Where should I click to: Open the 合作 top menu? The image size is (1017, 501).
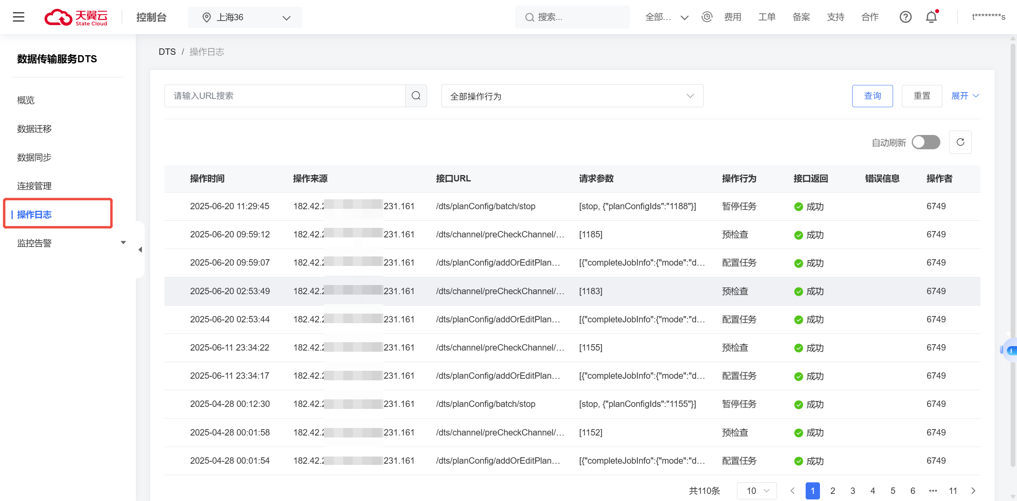click(870, 17)
